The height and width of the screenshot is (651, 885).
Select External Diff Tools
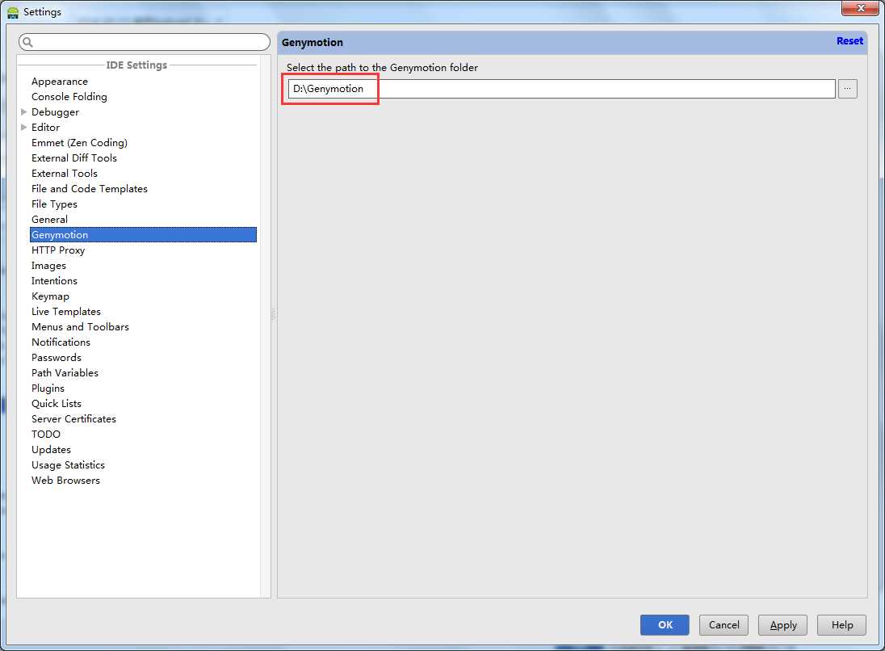pos(74,158)
